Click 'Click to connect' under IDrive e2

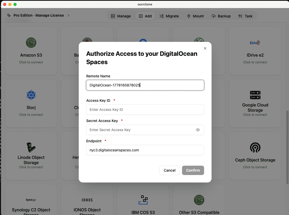click(255, 62)
